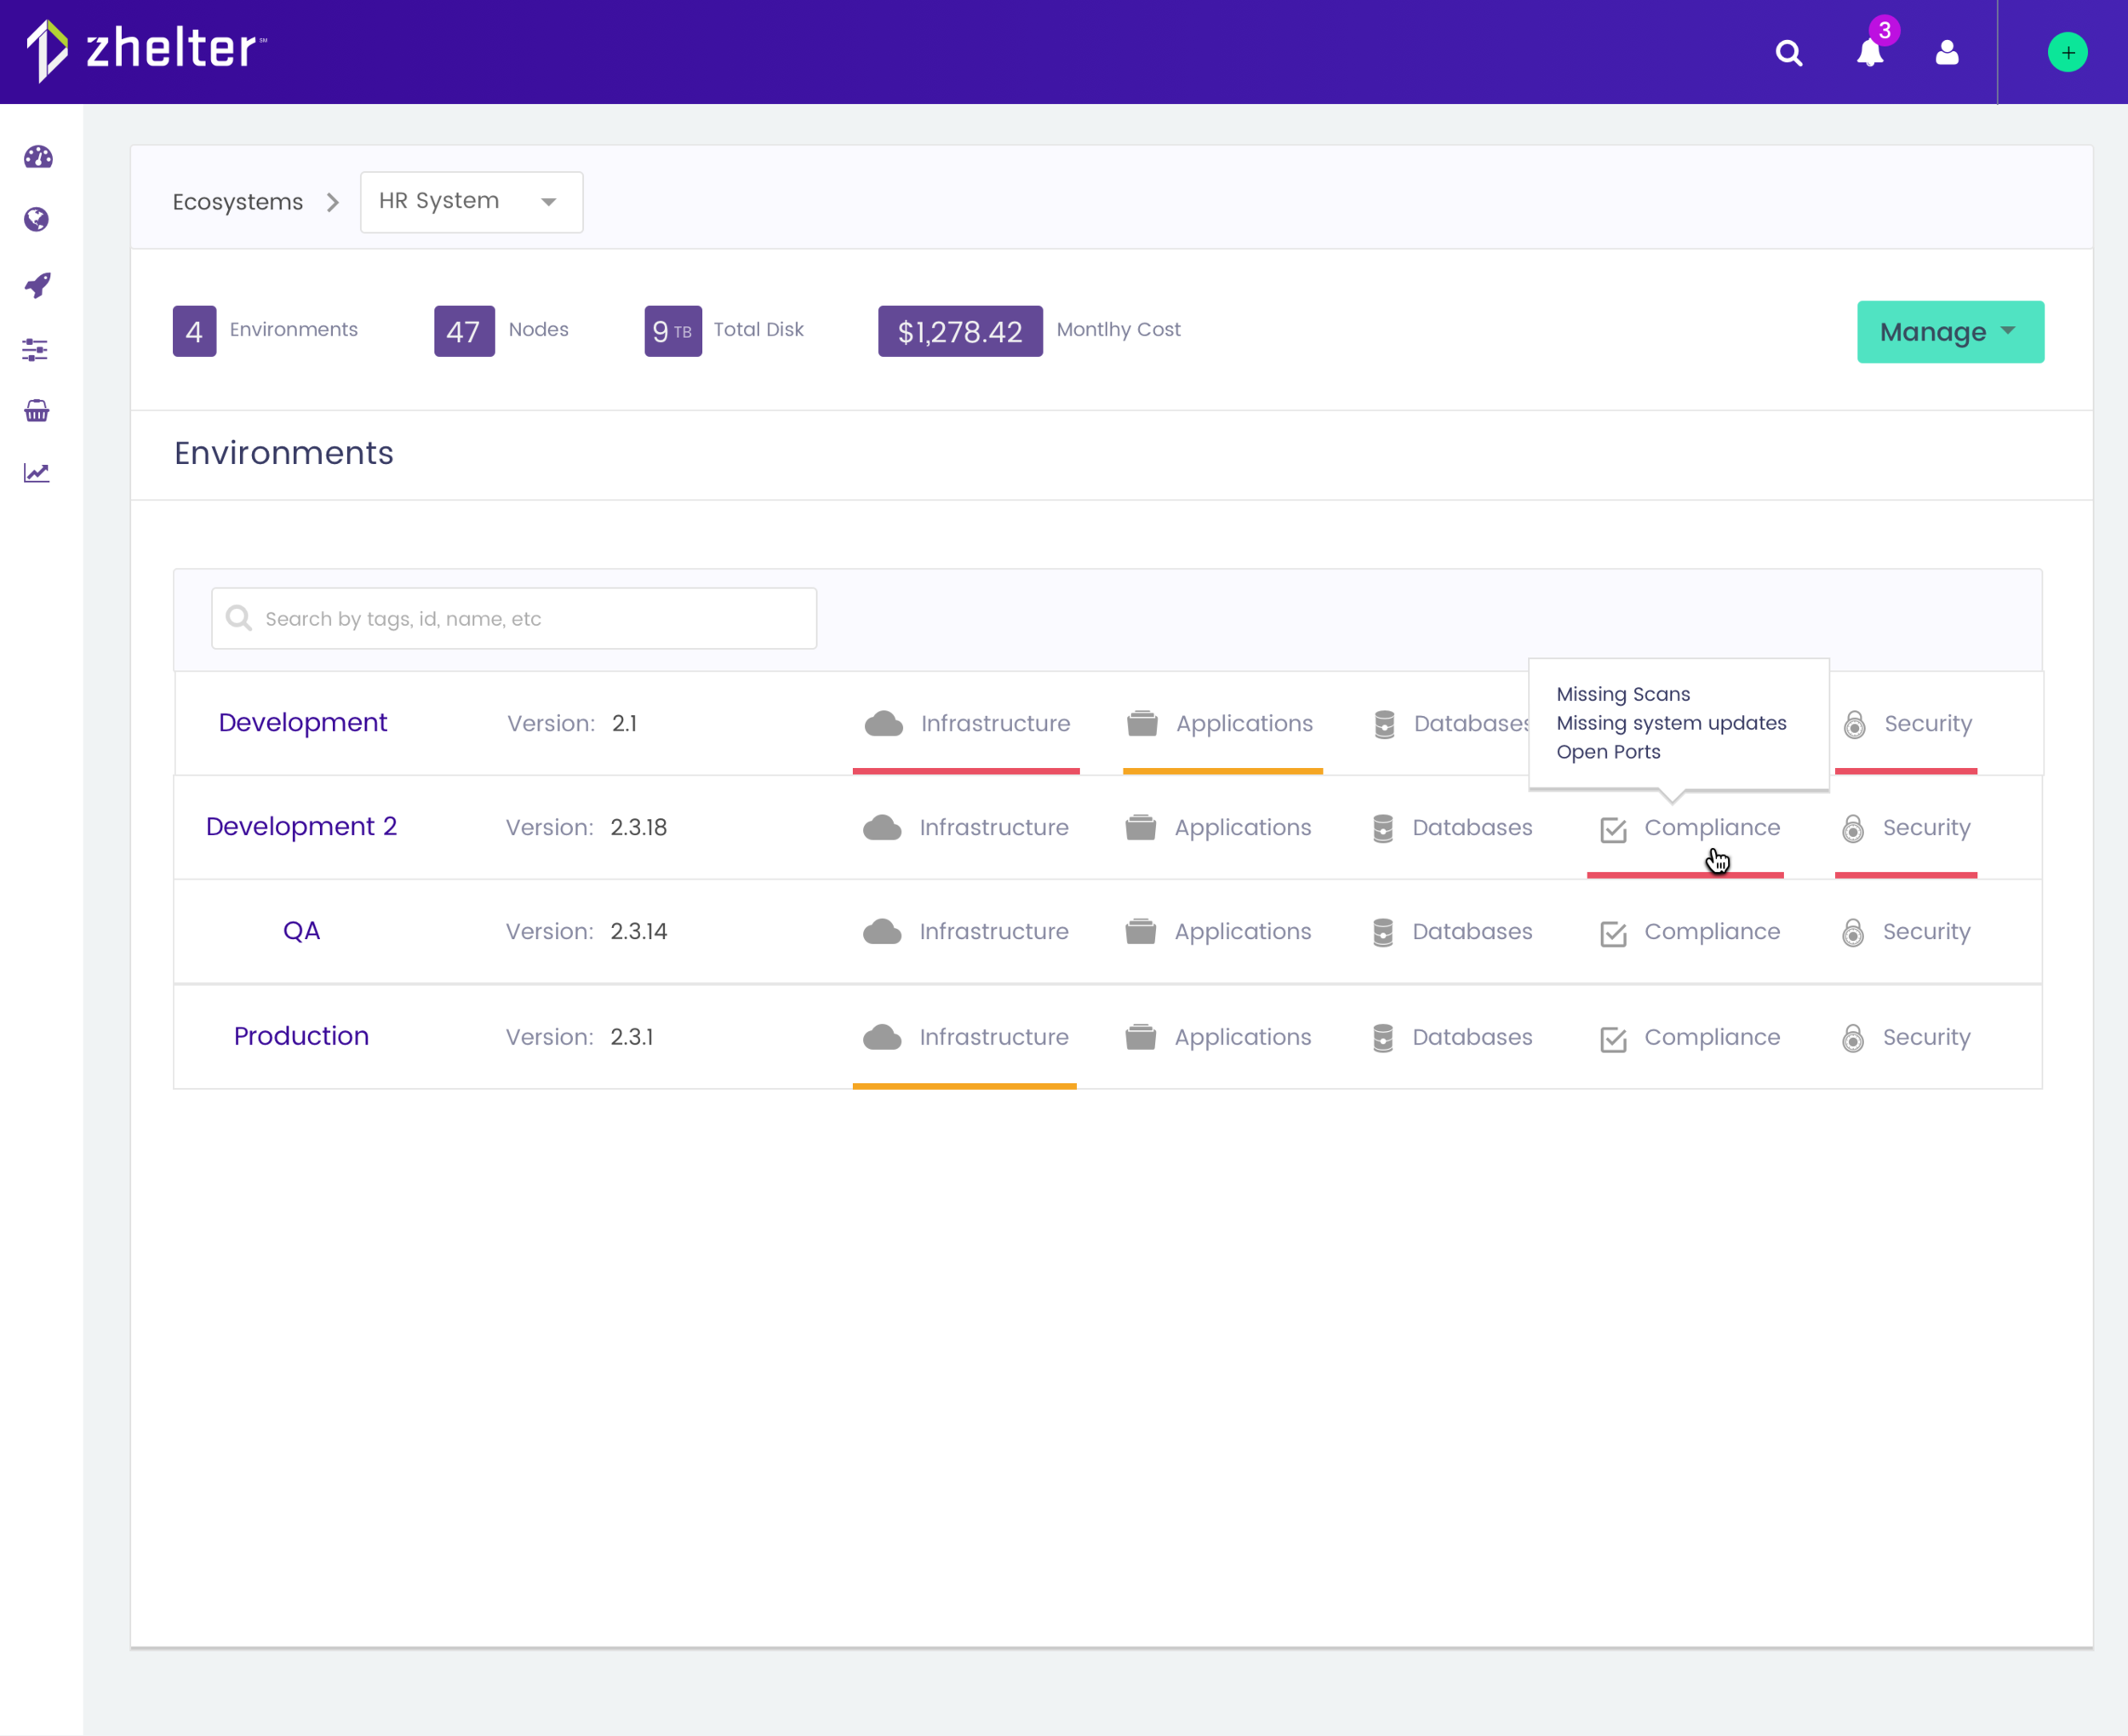Open the rocket launch icon in sidebar
This screenshot has width=2128, height=1736.
37,285
